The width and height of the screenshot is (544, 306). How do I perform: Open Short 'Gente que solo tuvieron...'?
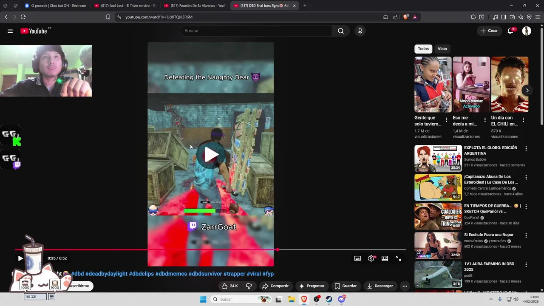click(433, 85)
